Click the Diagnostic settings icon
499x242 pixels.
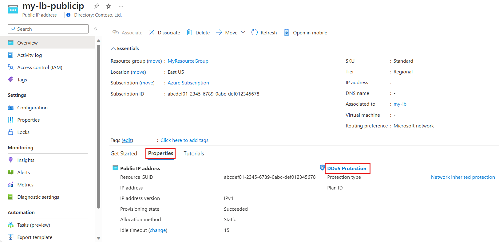[x=11, y=197]
